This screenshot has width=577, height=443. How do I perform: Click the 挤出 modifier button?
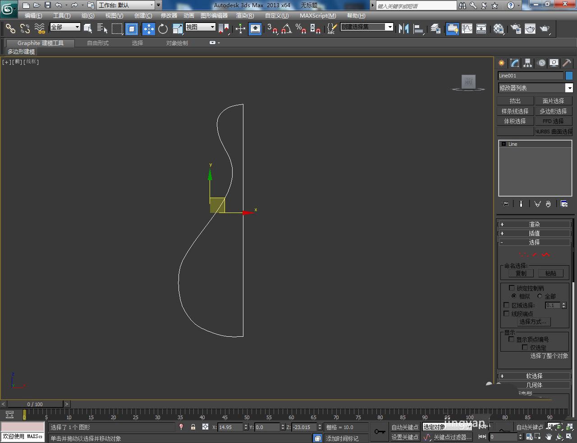[x=515, y=101]
